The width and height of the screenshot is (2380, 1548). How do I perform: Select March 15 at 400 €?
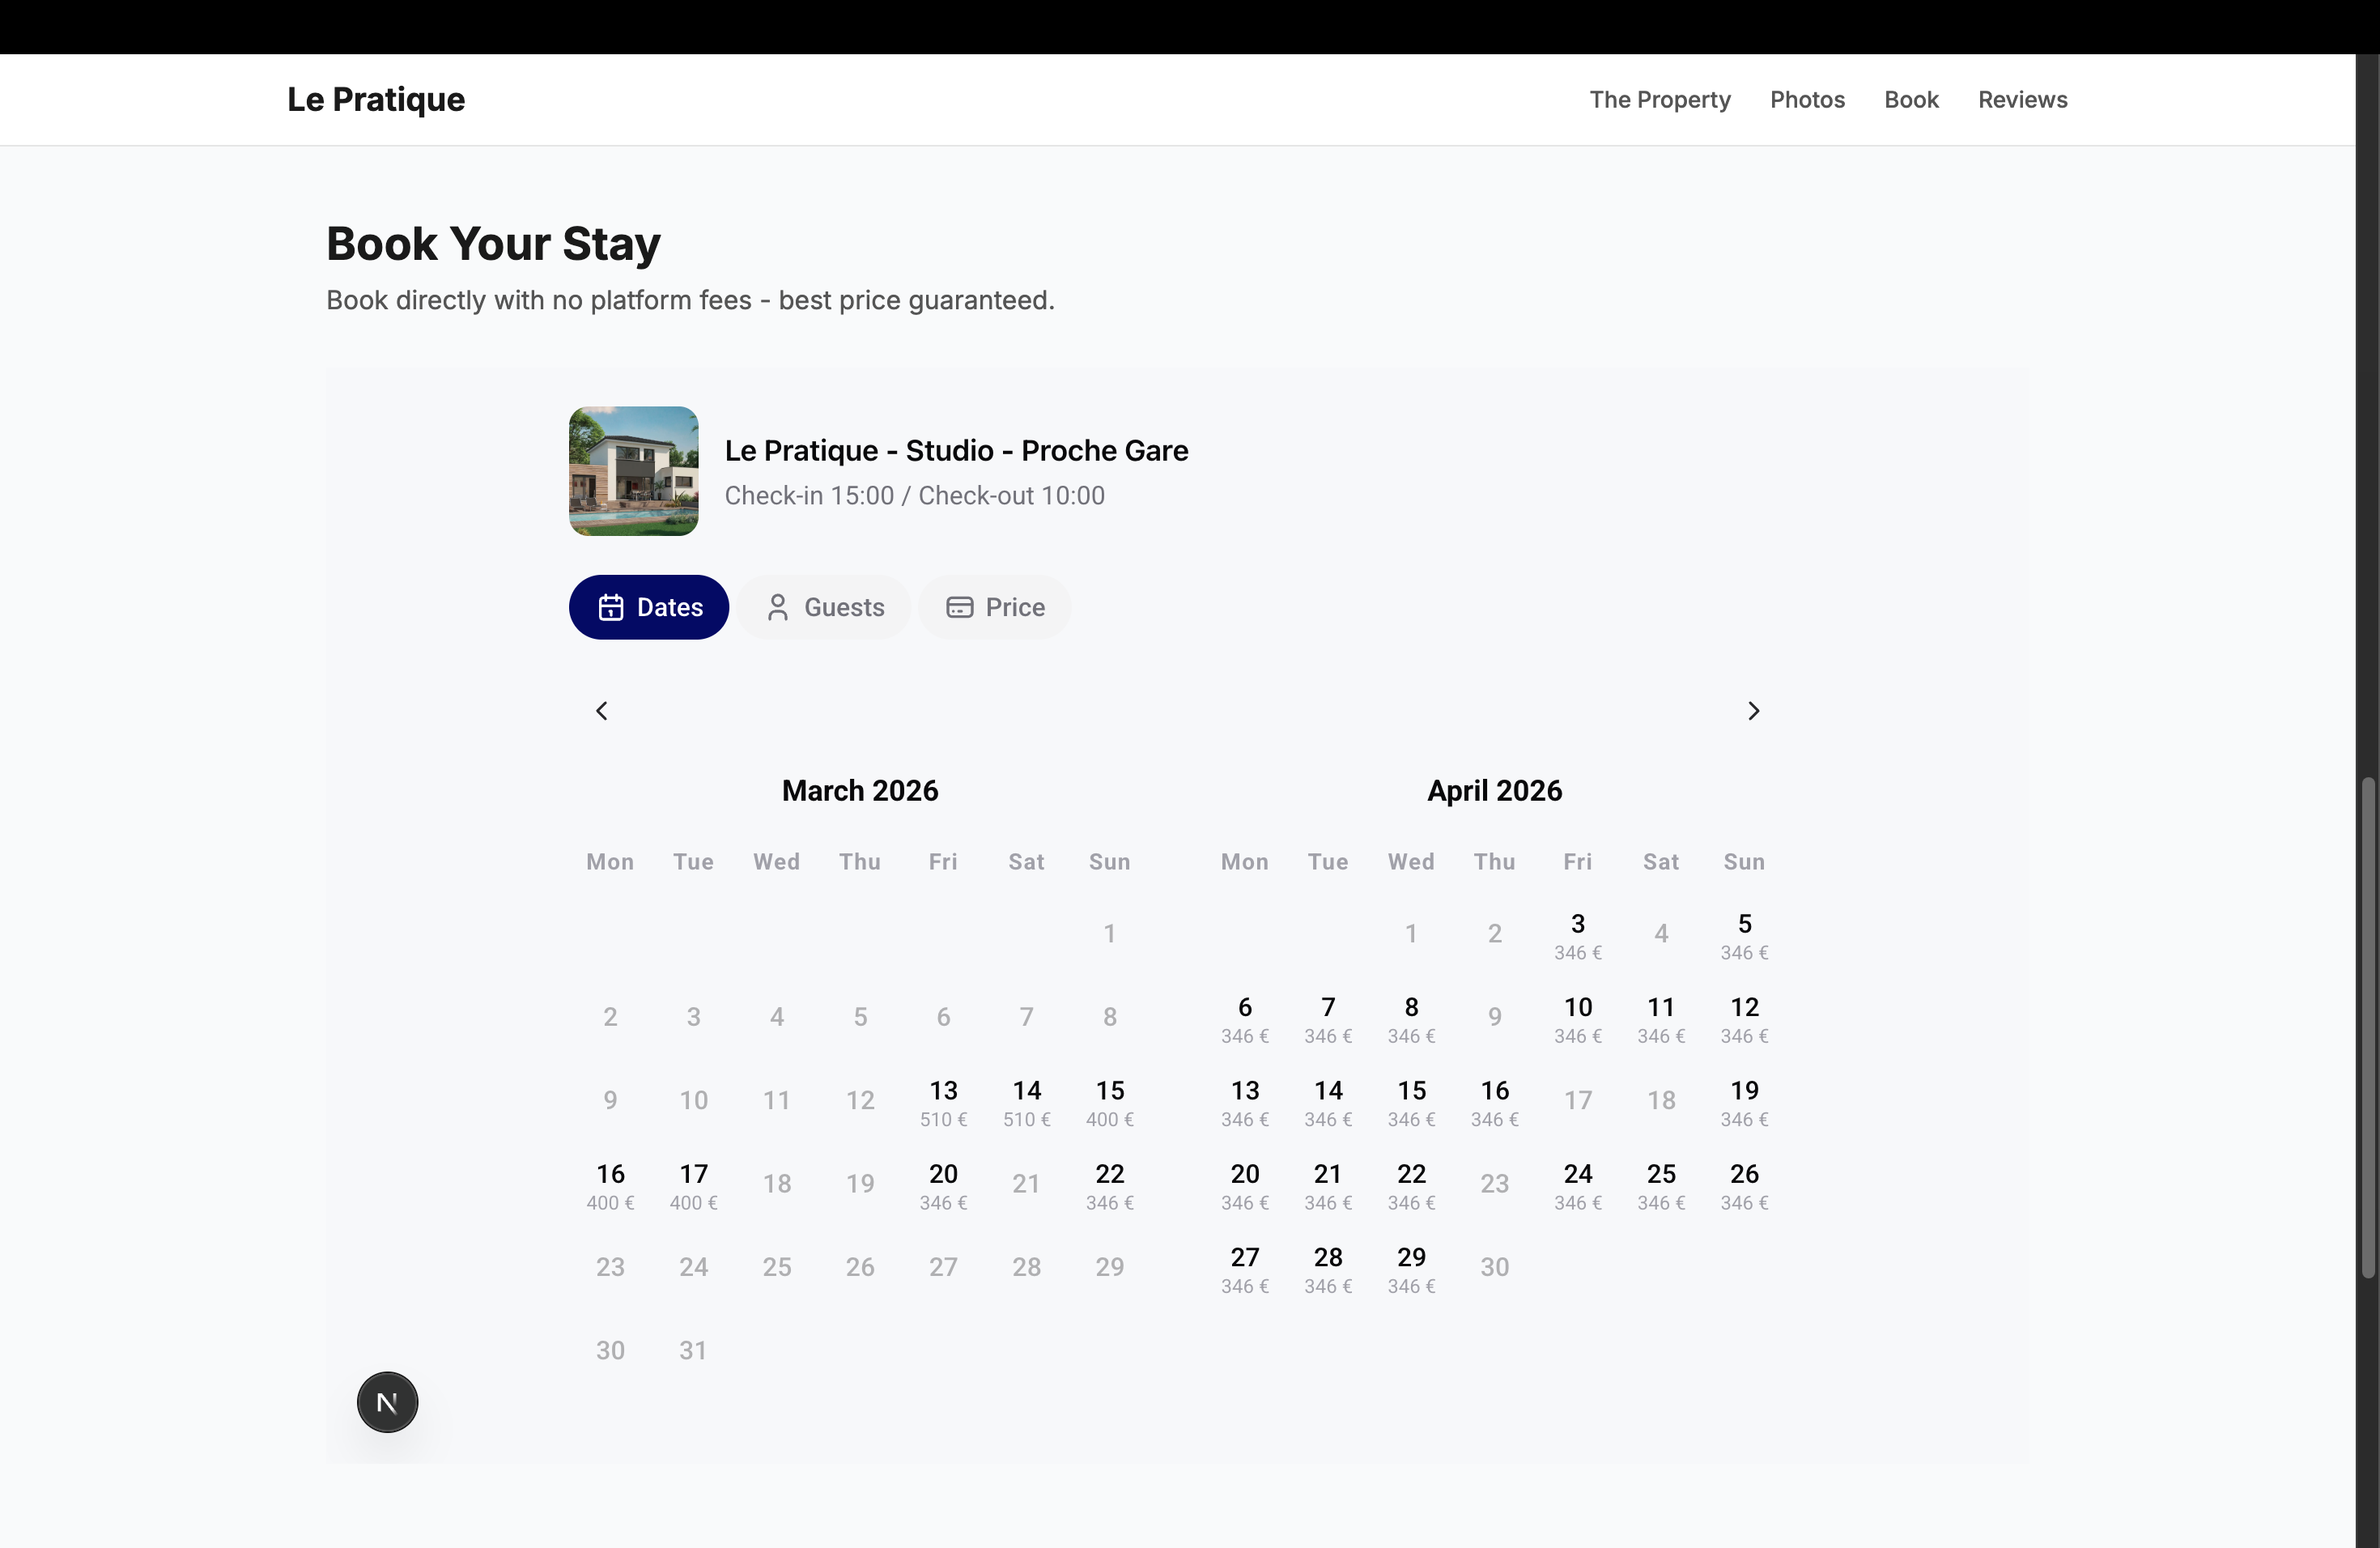pyautogui.click(x=1110, y=1102)
